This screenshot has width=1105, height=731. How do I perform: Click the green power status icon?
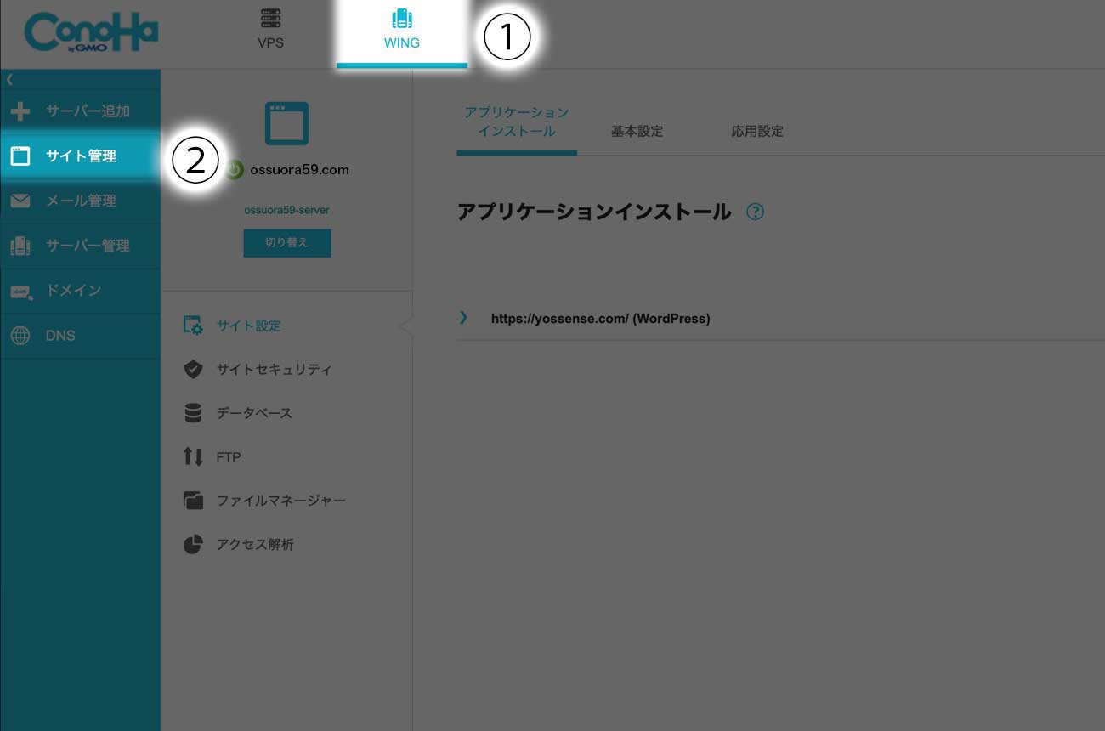coord(235,170)
